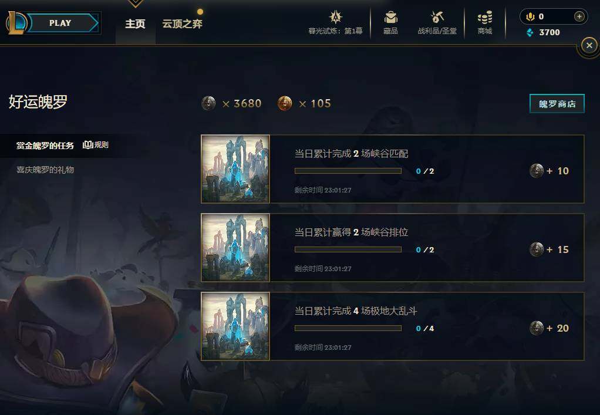The height and width of the screenshot is (415, 600).
Task: Click the 峡谷匹配 mission progress bar
Action: click(348, 171)
